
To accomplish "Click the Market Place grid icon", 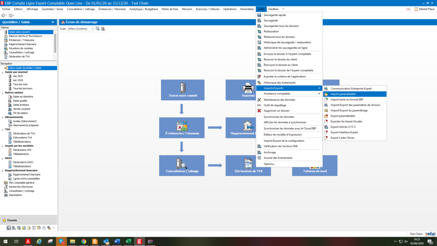I will tap(416, 9).
